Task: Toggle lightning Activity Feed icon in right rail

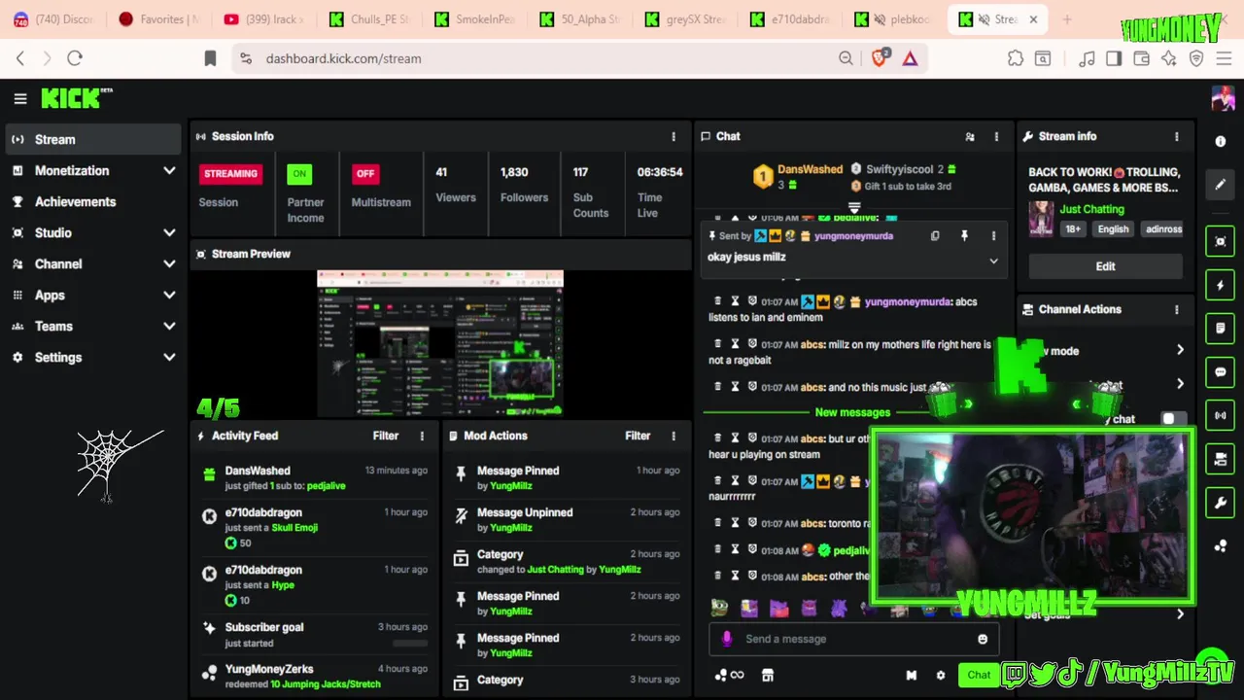Action: click(x=1221, y=285)
